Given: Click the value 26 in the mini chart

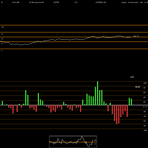Looking at the screenshot, I should tap(95, 140).
